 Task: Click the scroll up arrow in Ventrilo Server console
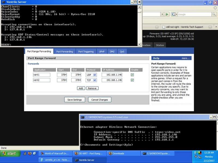pyautogui.click(x=139, y=7)
